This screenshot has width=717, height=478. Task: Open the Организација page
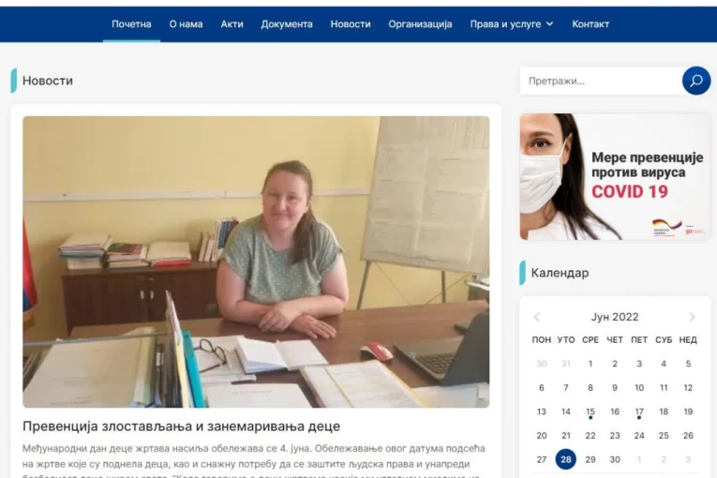(420, 24)
